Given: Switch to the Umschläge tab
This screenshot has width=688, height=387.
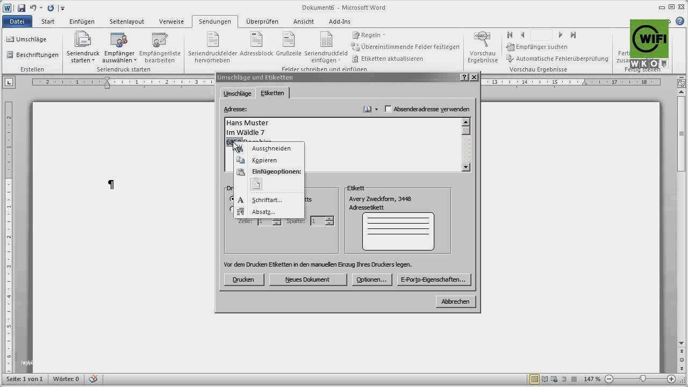Looking at the screenshot, I should point(237,93).
